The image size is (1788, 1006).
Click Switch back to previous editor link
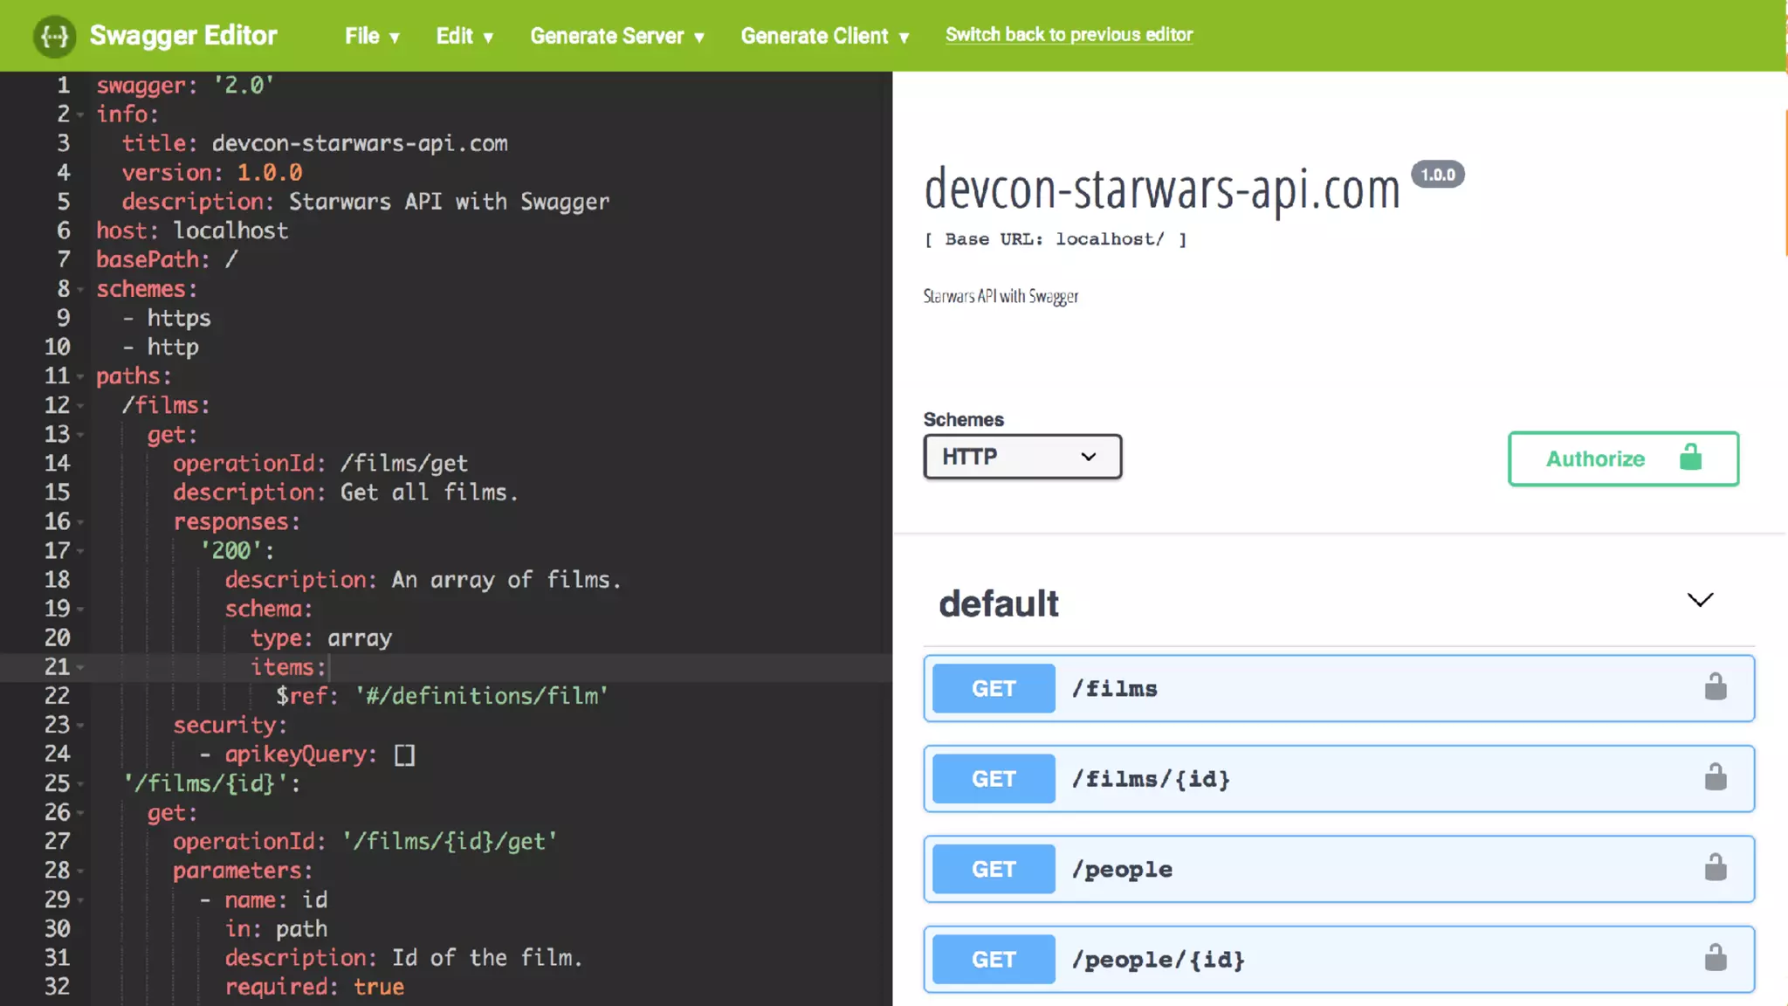click(x=1068, y=35)
